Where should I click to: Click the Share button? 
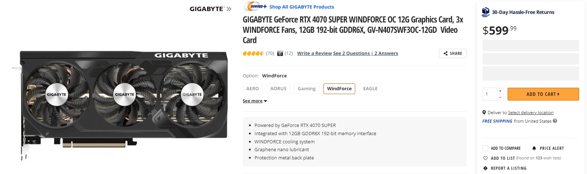pyautogui.click(x=453, y=53)
